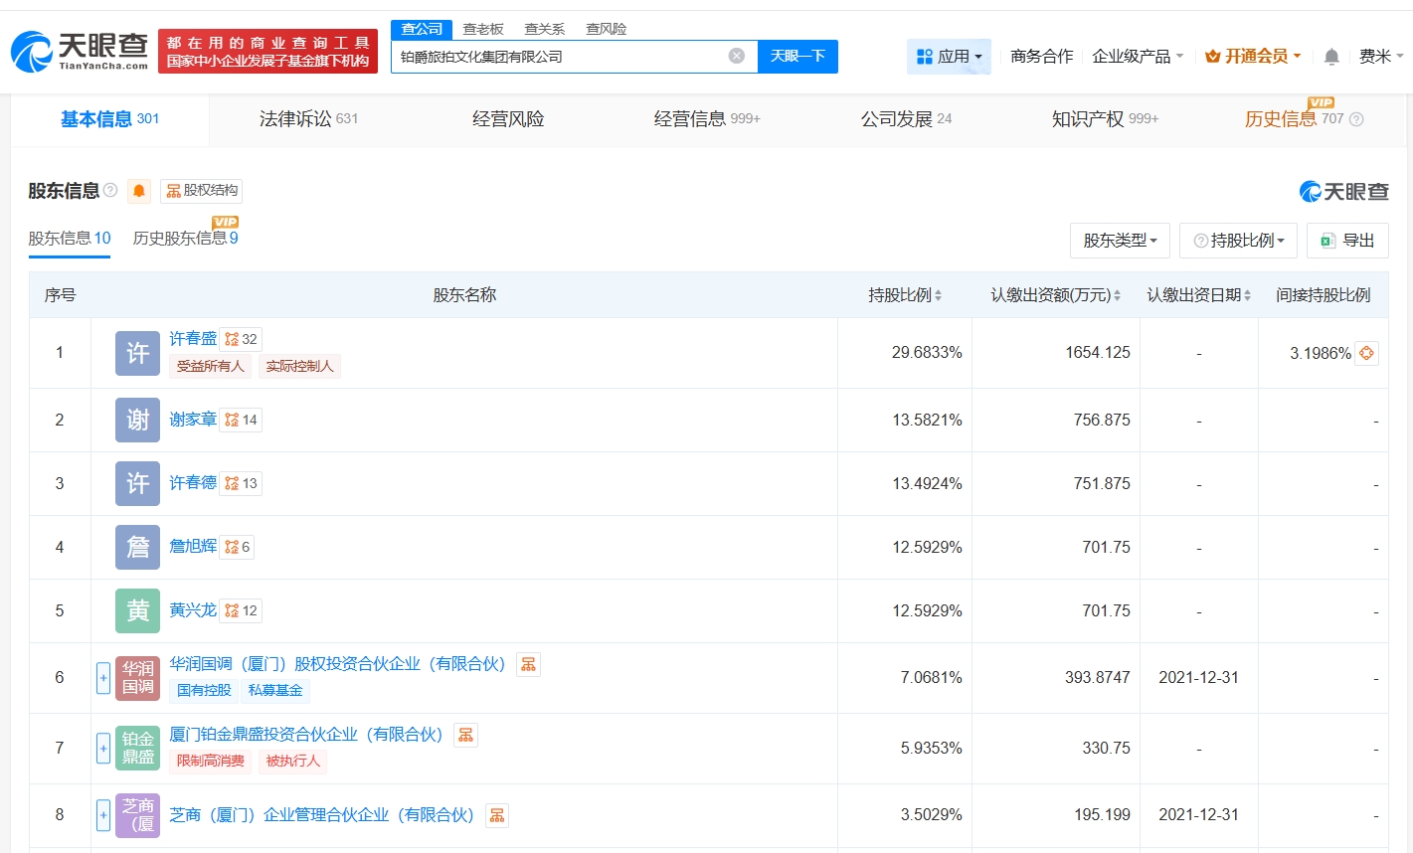Click the notification bell in top header
1413x853 pixels.
[1331, 57]
